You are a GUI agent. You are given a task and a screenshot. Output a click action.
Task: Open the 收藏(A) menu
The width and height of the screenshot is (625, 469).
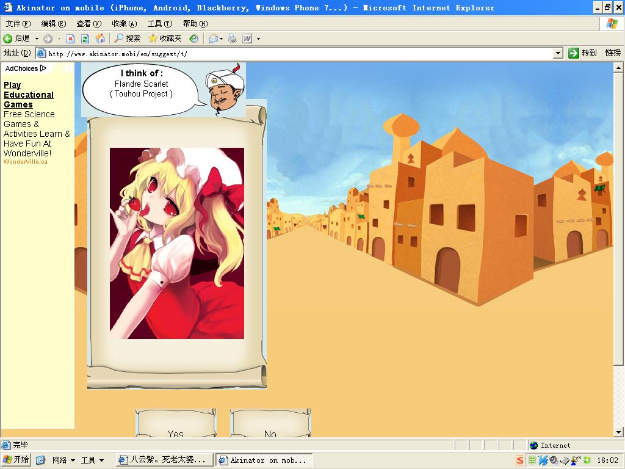pyautogui.click(x=125, y=24)
